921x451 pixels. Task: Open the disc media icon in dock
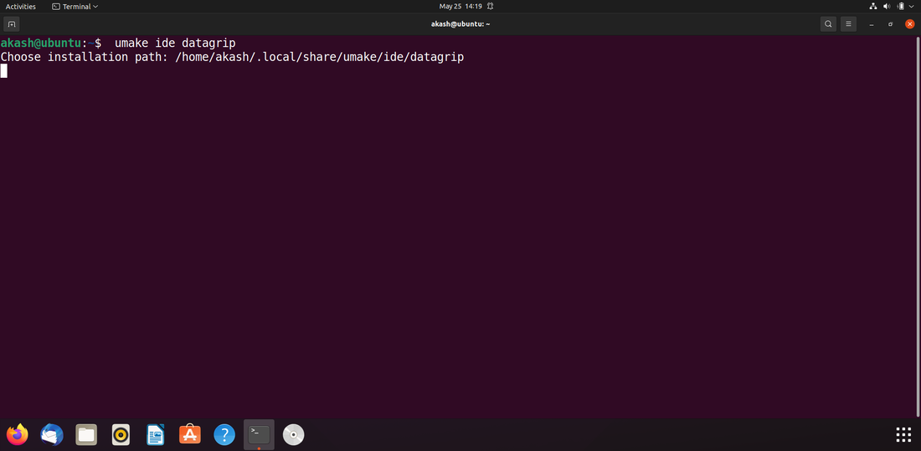tap(294, 434)
